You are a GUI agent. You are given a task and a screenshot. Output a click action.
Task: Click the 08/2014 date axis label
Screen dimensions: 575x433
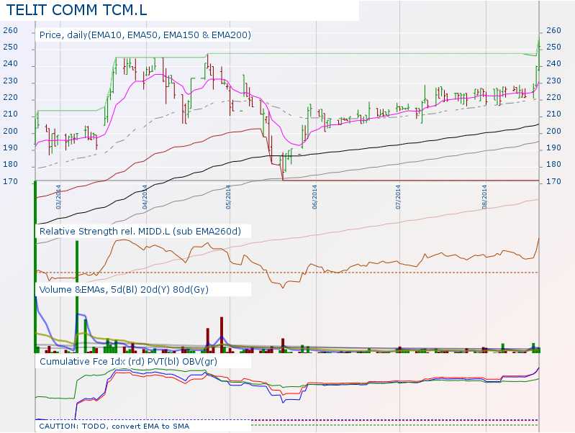pos(484,197)
